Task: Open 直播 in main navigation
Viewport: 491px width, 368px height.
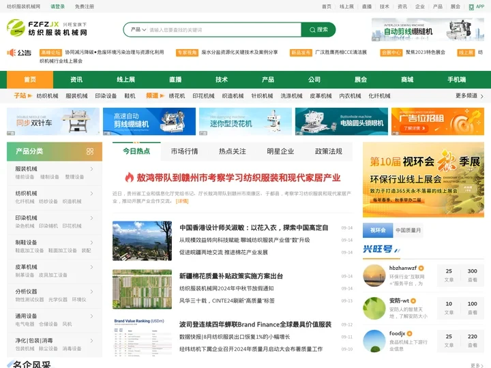Action: click(175, 80)
